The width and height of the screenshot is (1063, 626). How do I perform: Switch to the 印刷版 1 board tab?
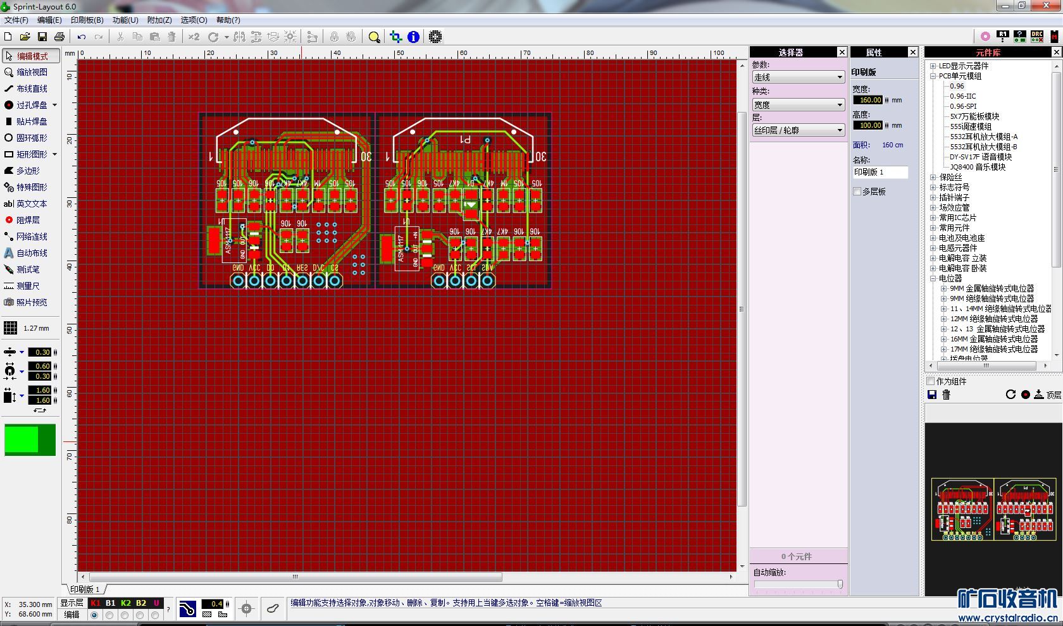(85, 589)
